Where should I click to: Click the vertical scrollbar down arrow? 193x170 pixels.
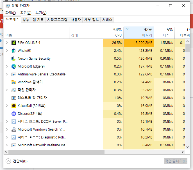tap(187, 147)
